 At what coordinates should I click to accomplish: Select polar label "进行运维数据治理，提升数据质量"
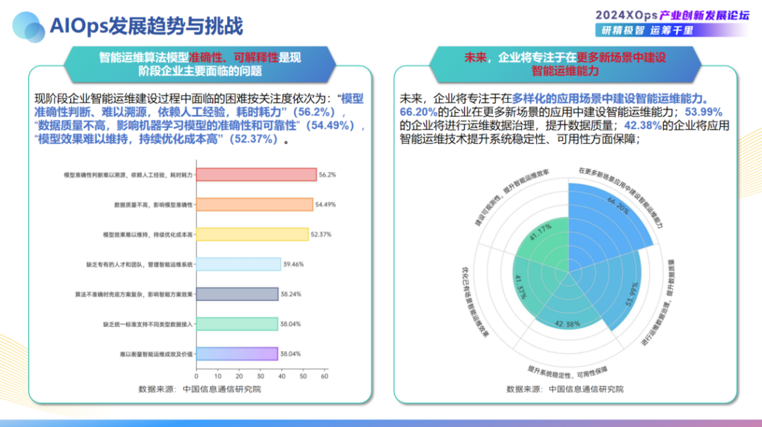click(658, 303)
